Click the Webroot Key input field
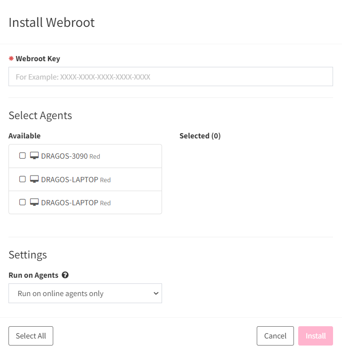This screenshot has width=342, height=354. pos(171,77)
